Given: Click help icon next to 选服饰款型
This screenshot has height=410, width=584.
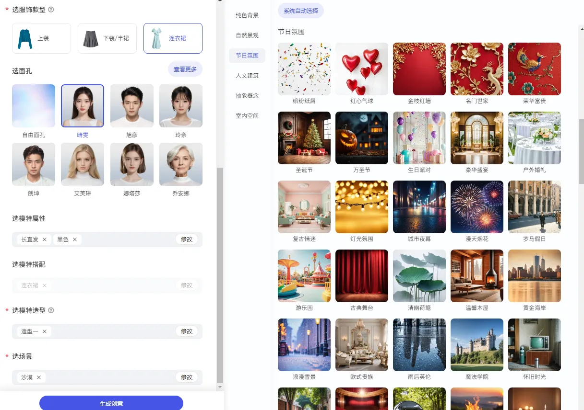Looking at the screenshot, I should click(x=51, y=10).
